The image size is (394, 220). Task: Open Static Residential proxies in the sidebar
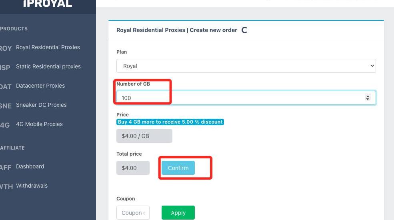(48, 66)
